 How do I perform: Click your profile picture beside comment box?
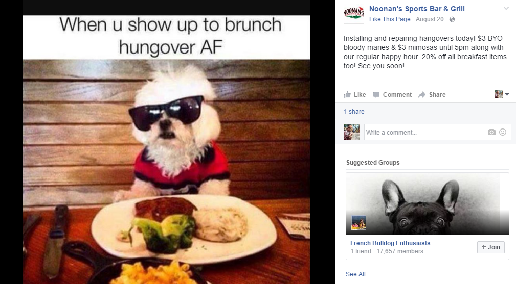click(x=352, y=132)
